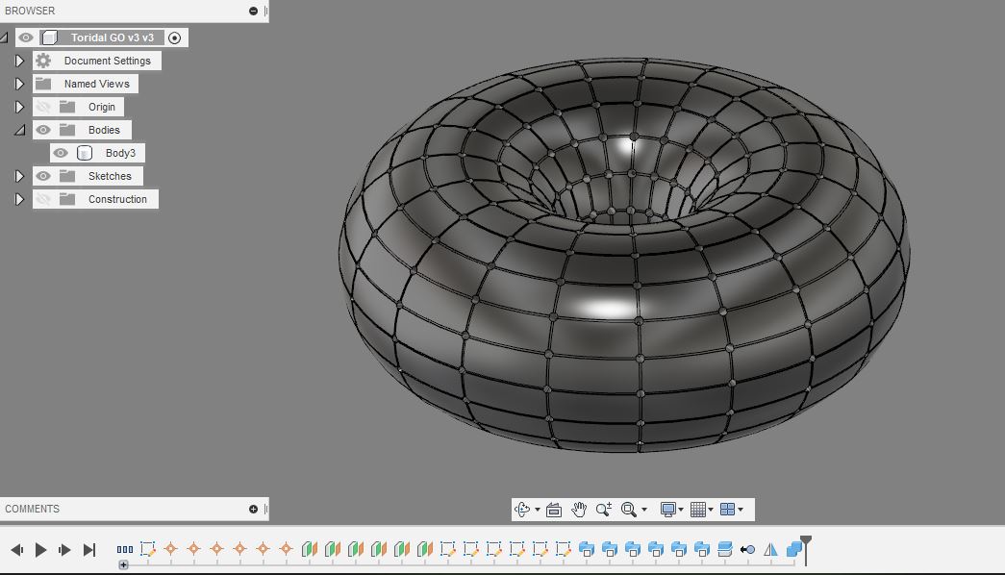Hide the Sketches folder
The width and height of the screenshot is (1005, 575).
(43, 176)
